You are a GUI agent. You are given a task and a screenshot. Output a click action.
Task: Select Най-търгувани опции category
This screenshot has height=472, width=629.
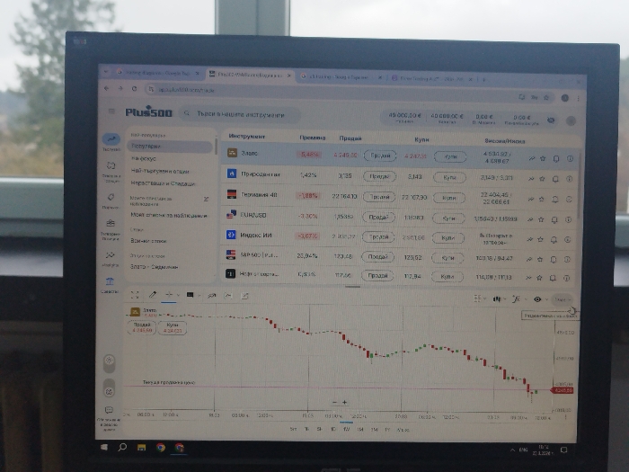[160, 171]
